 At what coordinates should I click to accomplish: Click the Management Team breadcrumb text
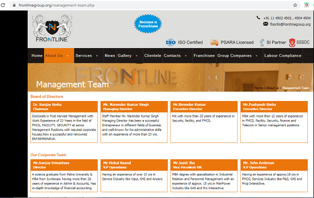click(296, 88)
